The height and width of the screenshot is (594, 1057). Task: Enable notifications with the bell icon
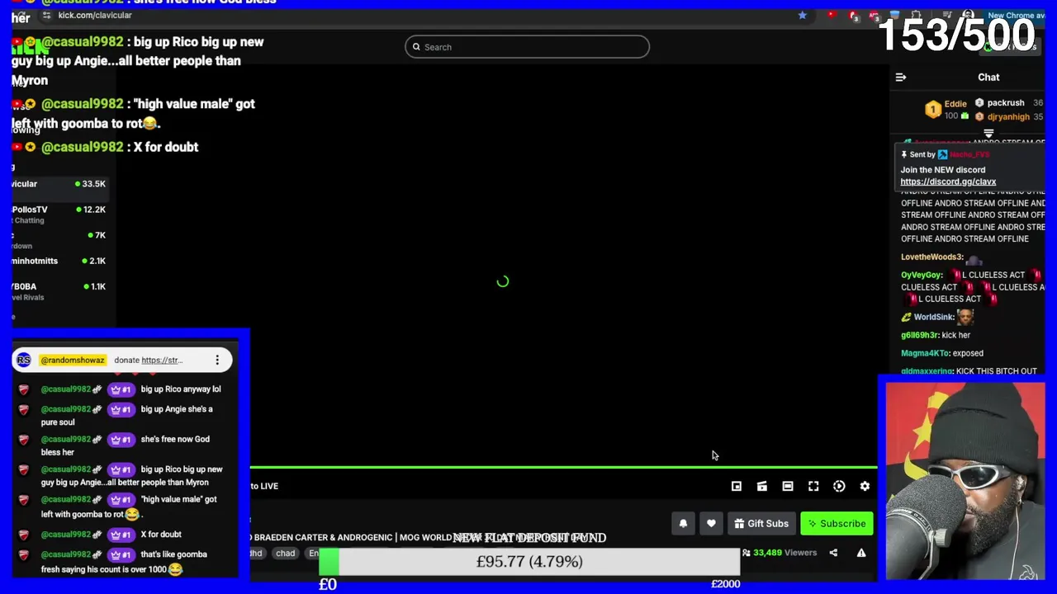tap(683, 524)
